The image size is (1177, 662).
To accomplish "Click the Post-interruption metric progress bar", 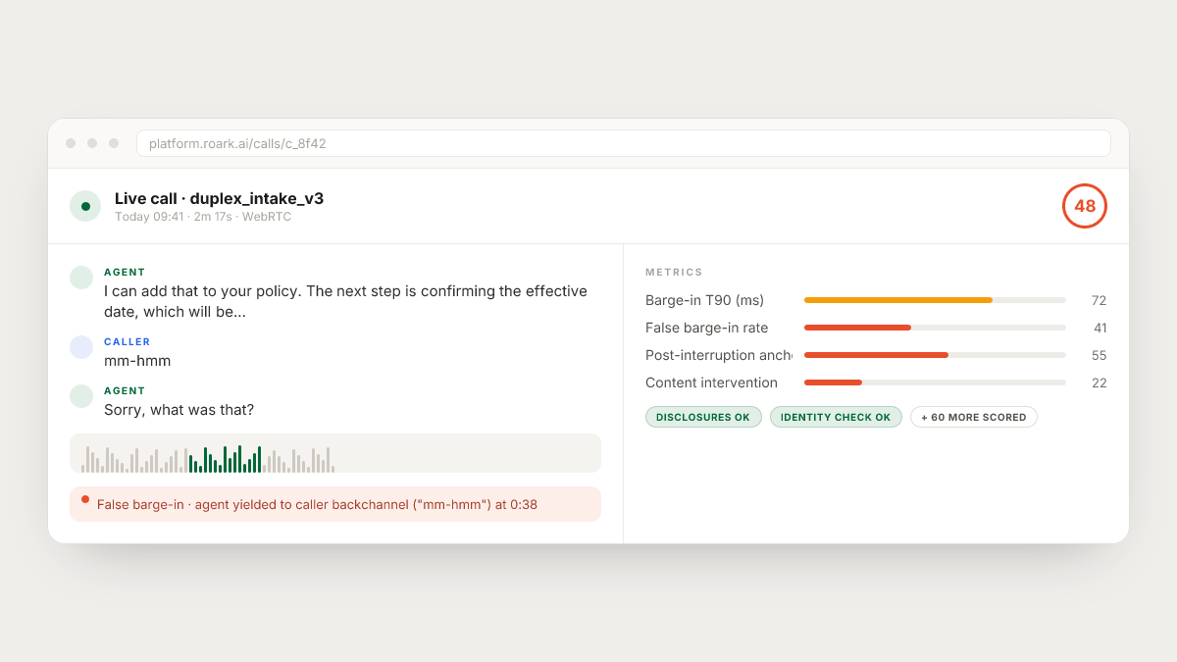I will (x=935, y=355).
